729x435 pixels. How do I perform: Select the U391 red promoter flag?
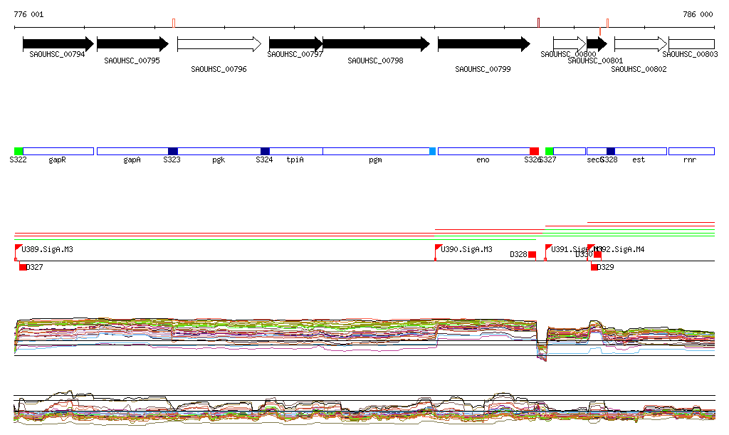coord(549,248)
